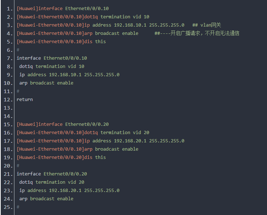
Task: Click "interface Ethernet0/0/0.20" output on line 21
Action: (x=52, y=174)
